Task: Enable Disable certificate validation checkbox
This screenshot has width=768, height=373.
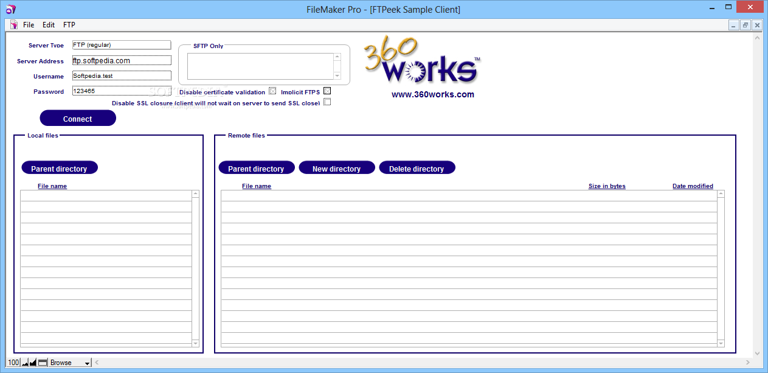Action: click(272, 91)
